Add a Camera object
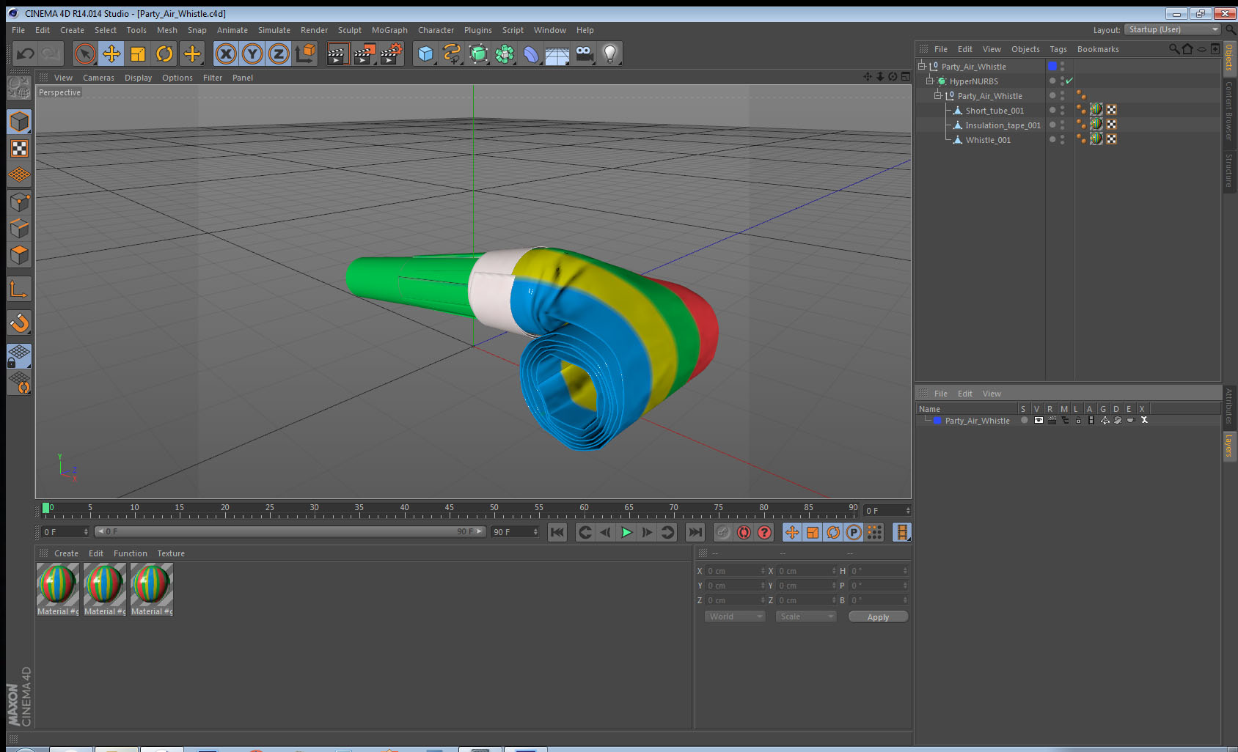The width and height of the screenshot is (1238, 752). tap(585, 54)
